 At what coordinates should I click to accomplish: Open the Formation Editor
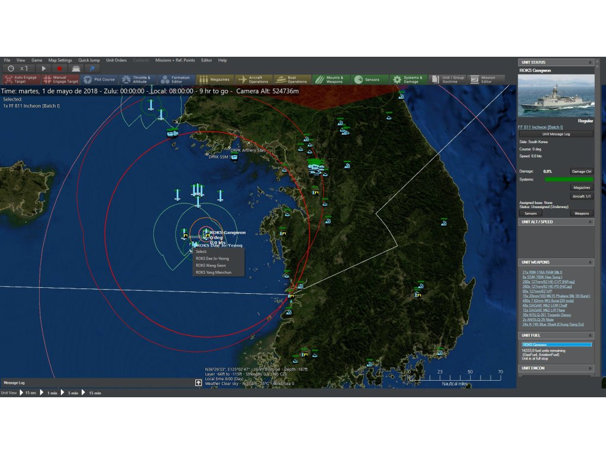pos(175,79)
